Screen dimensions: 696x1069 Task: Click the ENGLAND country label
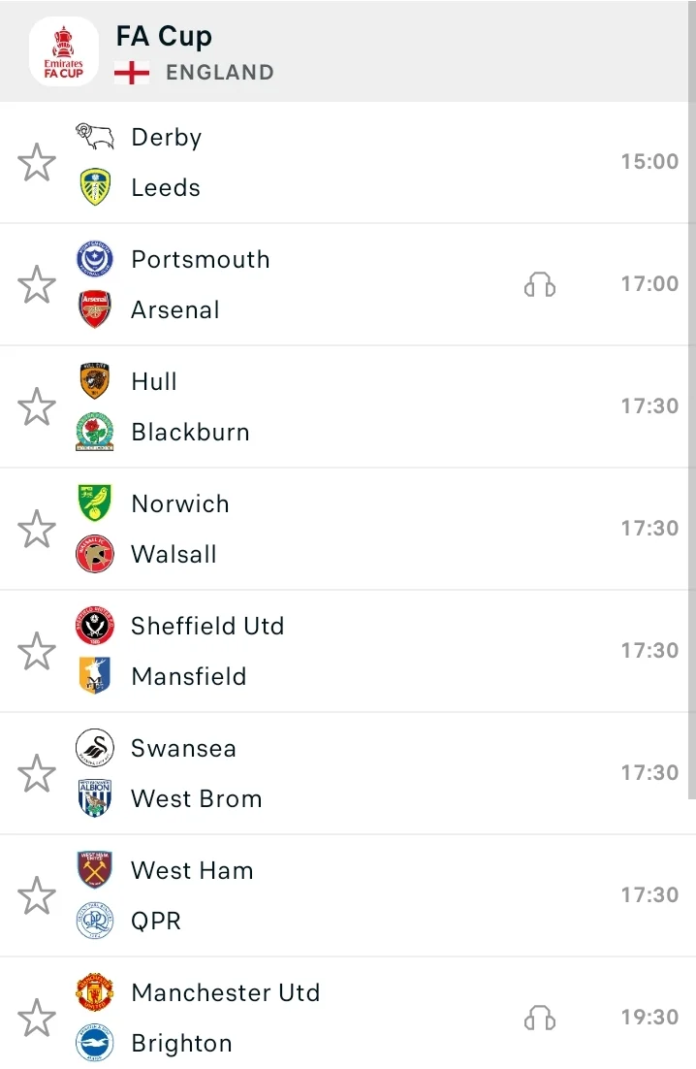tap(219, 73)
